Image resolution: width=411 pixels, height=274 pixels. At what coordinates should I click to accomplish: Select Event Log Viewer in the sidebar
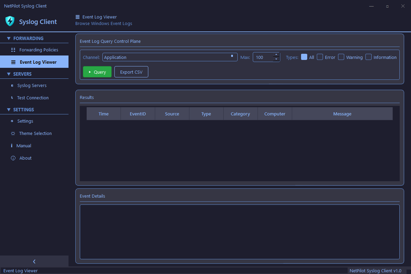point(38,62)
